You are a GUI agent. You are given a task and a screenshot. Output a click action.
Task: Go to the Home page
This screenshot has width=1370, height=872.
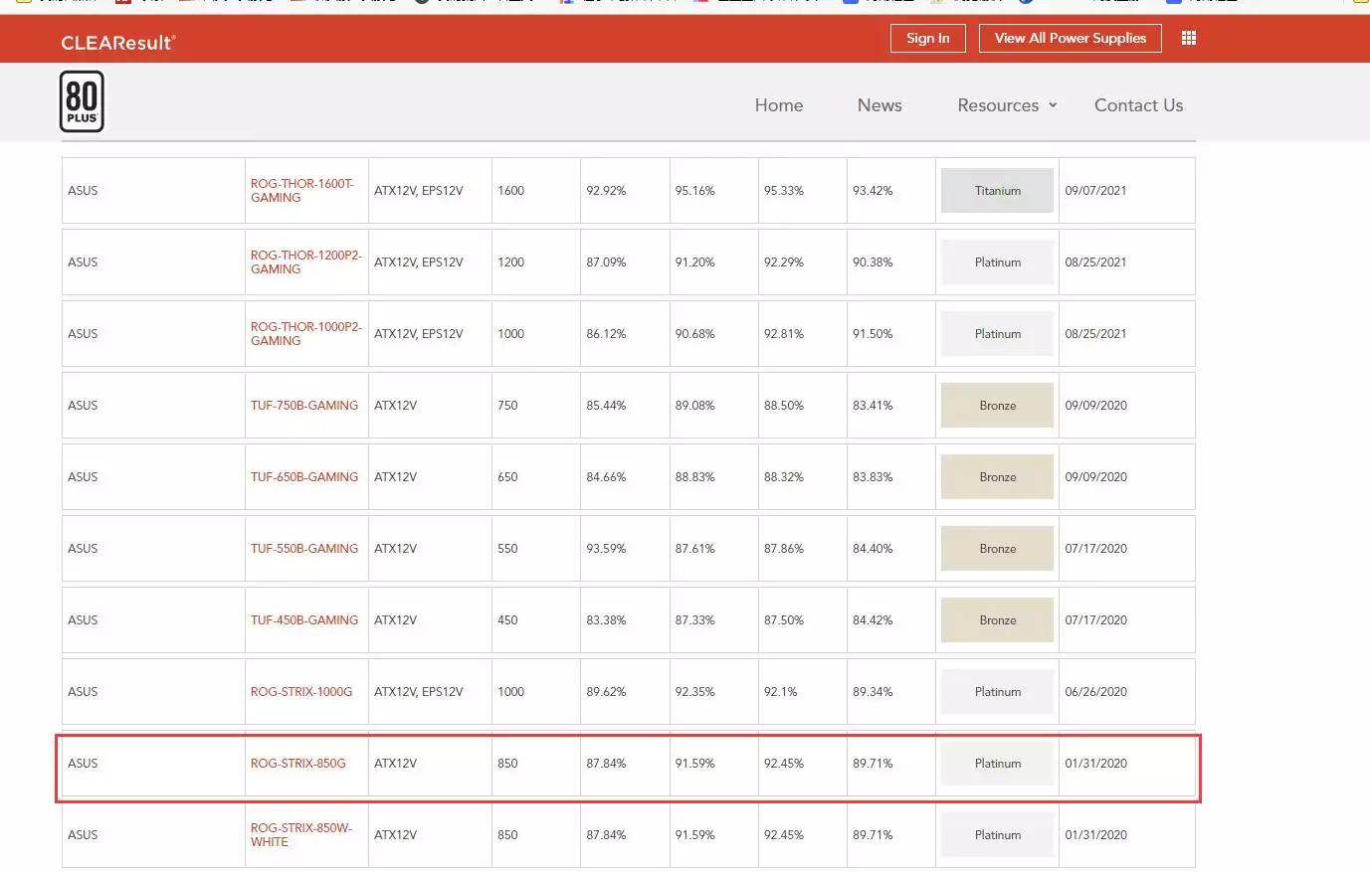click(778, 105)
